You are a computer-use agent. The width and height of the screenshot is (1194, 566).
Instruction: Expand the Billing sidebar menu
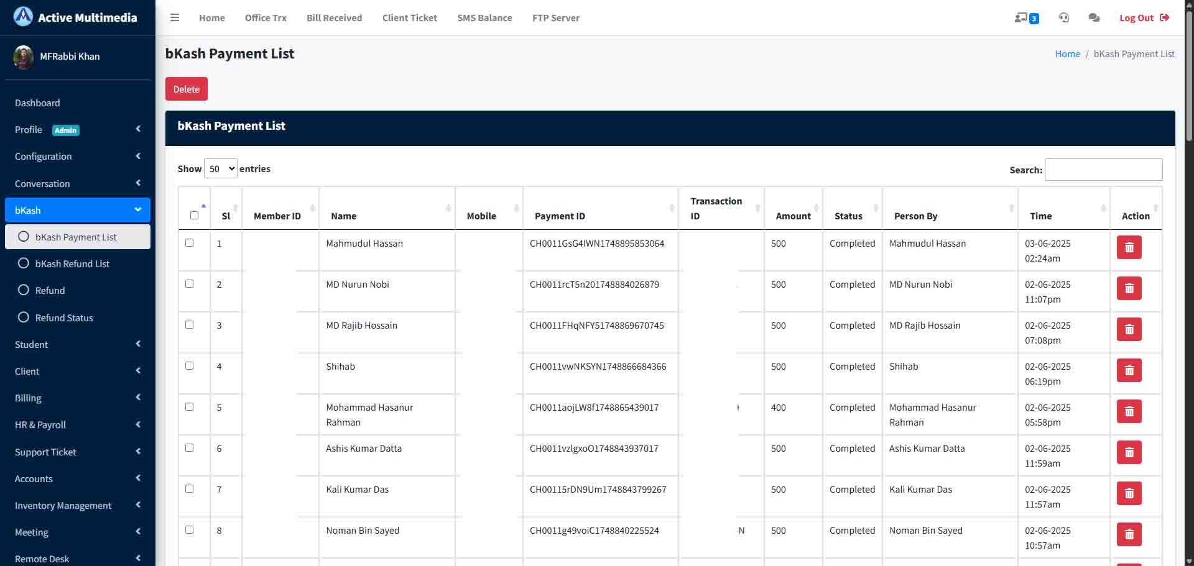[x=78, y=398]
